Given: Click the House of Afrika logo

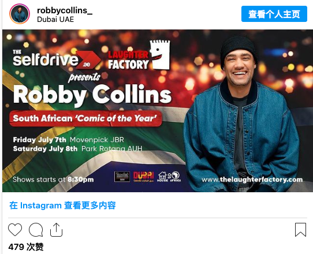Looking at the screenshot, I should 169,177.
